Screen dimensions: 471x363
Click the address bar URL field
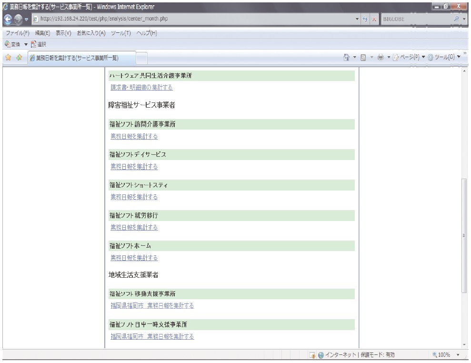tap(193, 19)
